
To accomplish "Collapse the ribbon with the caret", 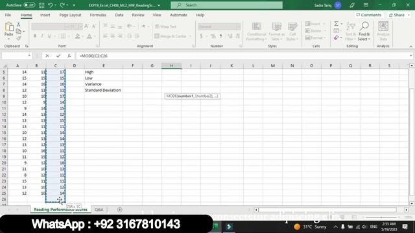I will [x=410, y=46].
